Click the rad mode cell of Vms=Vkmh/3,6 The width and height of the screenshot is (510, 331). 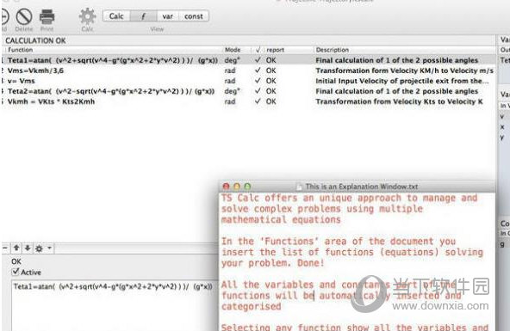(230, 70)
